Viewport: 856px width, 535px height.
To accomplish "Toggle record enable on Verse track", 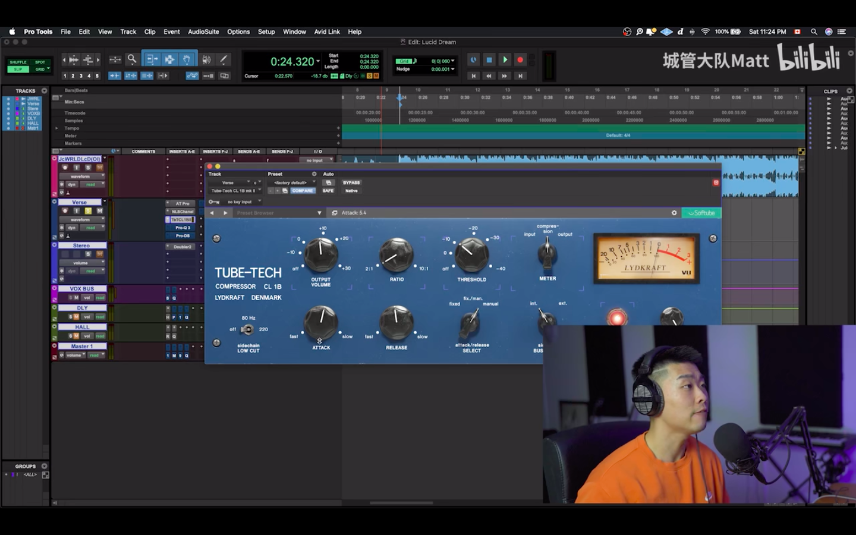I will [x=65, y=210].
